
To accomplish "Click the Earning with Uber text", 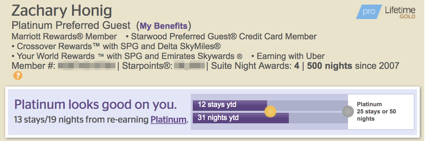I will pyautogui.click(x=290, y=56).
